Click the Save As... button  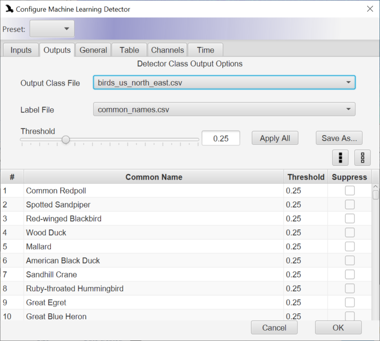coord(339,138)
